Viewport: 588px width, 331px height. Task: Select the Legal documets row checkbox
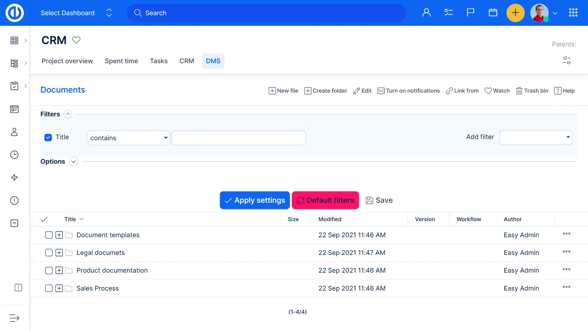click(x=49, y=253)
